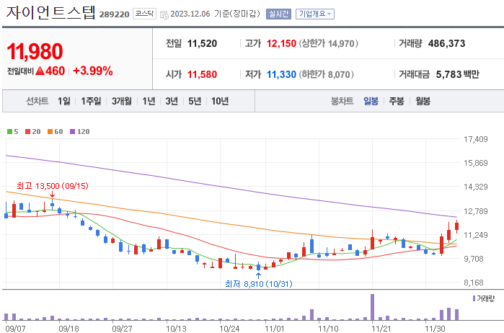The width and height of the screenshot is (504, 333).
Task: Click the 09/07 date axis label
Action: [15, 329]
